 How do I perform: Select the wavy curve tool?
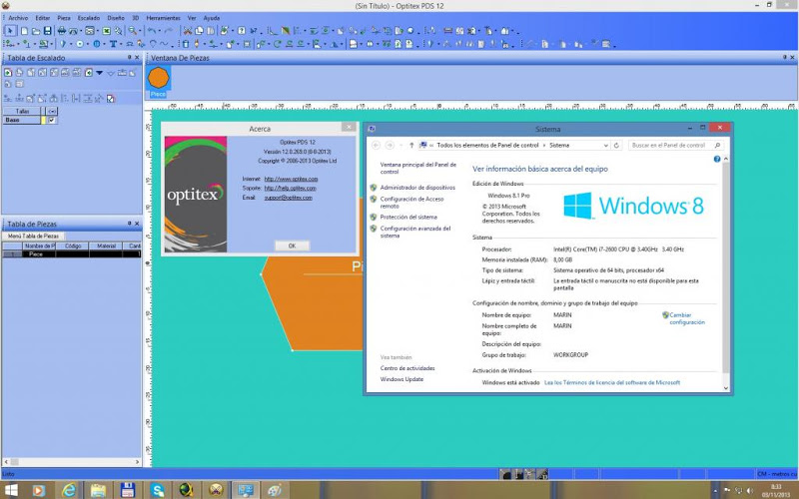165,44
